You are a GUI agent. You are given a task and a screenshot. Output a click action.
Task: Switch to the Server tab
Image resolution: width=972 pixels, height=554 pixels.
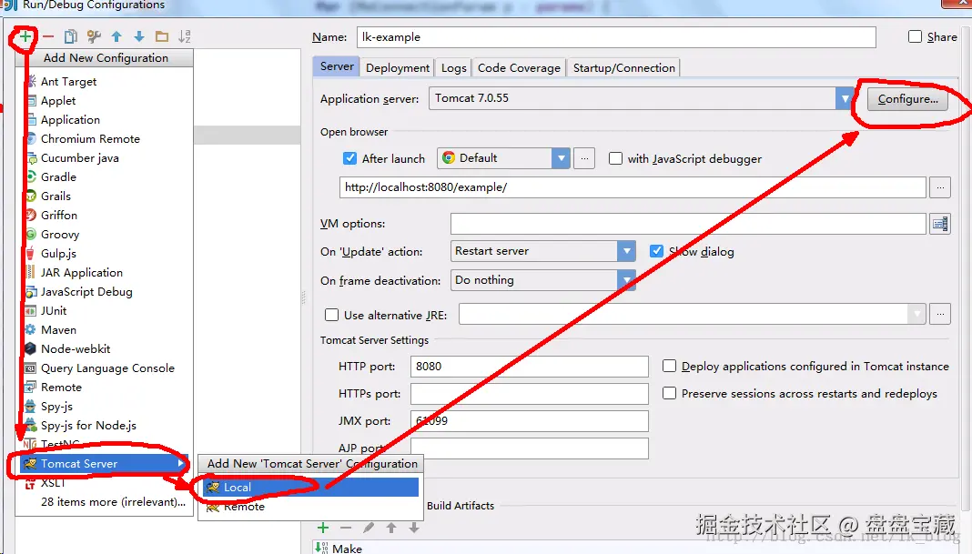337,66
